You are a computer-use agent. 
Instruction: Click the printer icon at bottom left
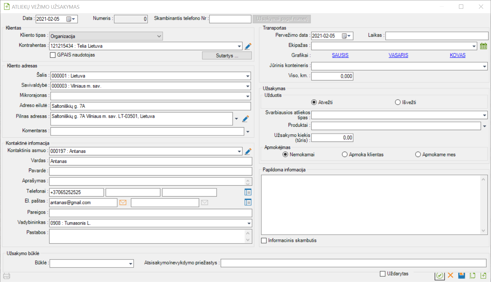7,276
